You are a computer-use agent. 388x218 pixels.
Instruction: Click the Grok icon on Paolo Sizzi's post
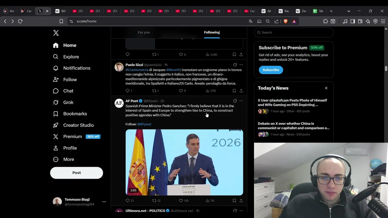[235, 65]
